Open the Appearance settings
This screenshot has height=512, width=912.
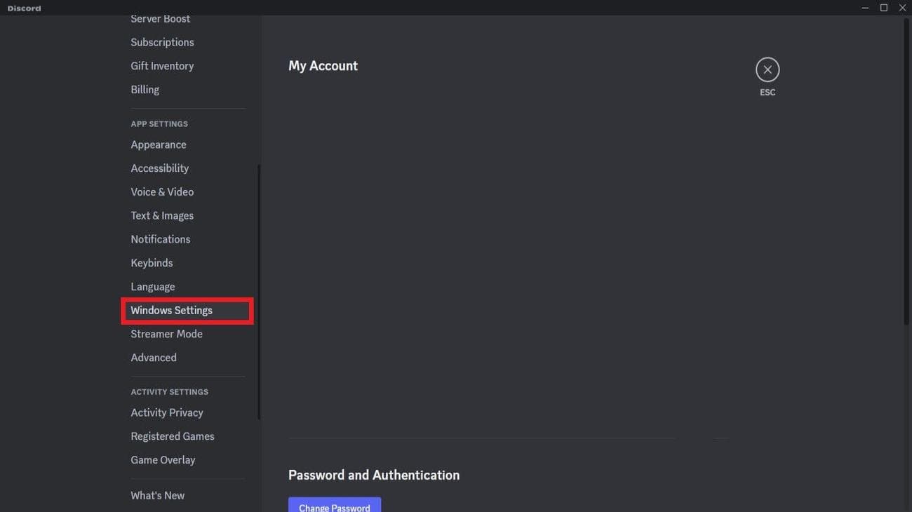[x=159, y=144]
